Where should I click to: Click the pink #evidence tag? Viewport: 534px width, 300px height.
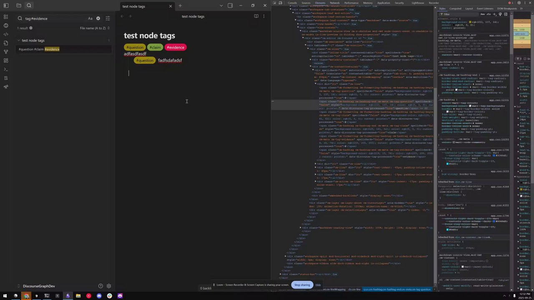[x=176, y=47]
